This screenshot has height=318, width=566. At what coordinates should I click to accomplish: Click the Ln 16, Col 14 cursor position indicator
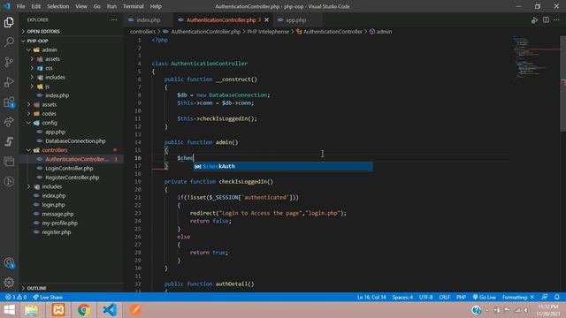pyautogui.click(x=371, y=297)
